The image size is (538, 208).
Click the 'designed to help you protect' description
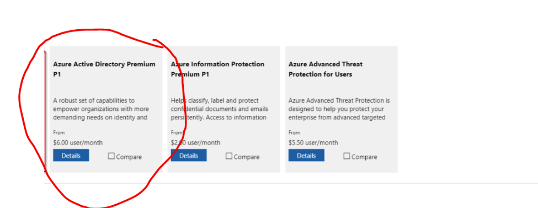pyautogui.click(x=337, y=109)
